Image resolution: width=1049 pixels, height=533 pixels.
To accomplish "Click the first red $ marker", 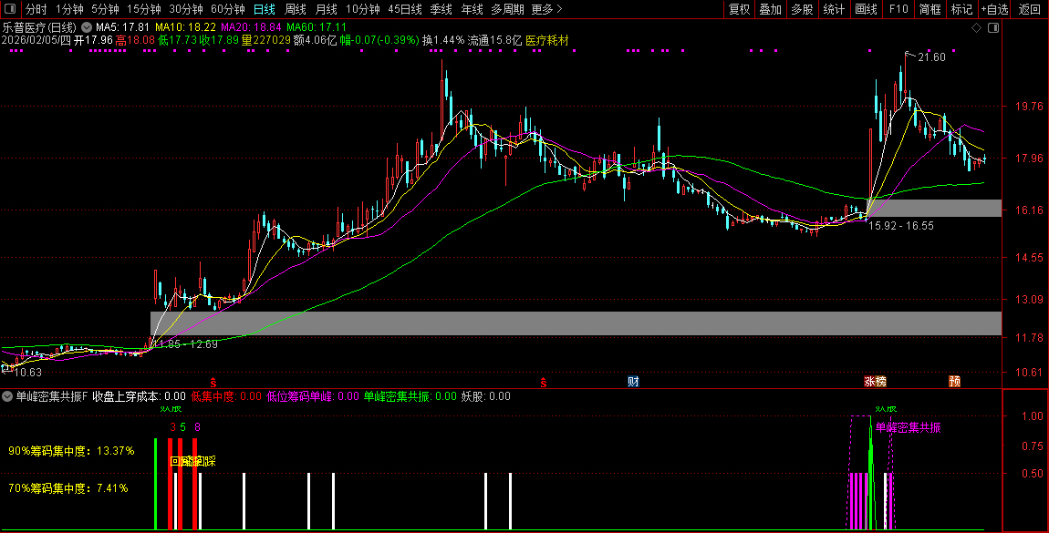I will 213,381.
